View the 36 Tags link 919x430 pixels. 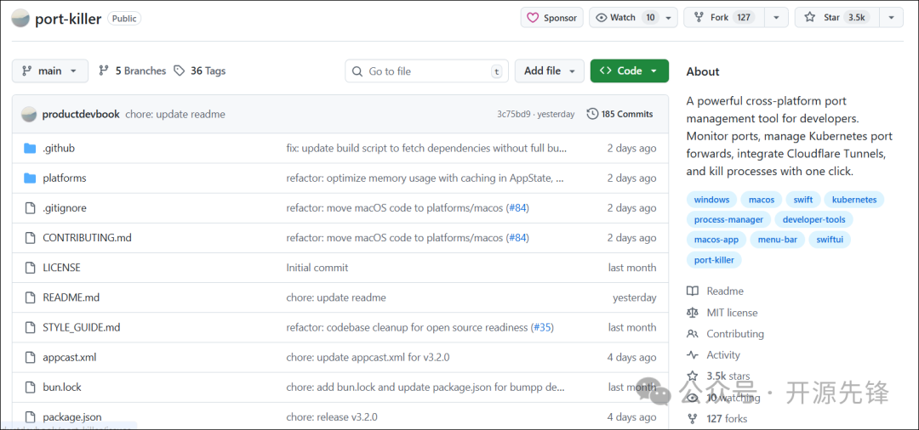[199, 71]
